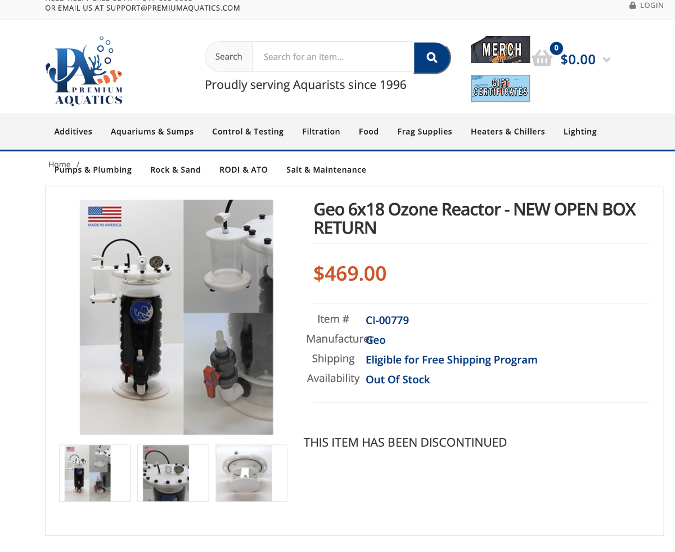Select the second thumbnail showing lid gauge
Image resolution: width=675 pixels, height=552 pixels.
click(173, 473)
